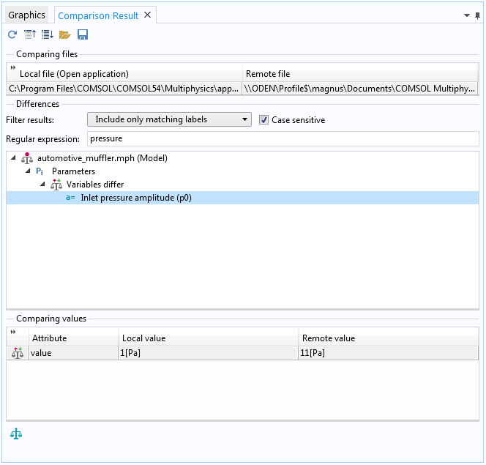Click the Attribute column header

click(73, 338)
